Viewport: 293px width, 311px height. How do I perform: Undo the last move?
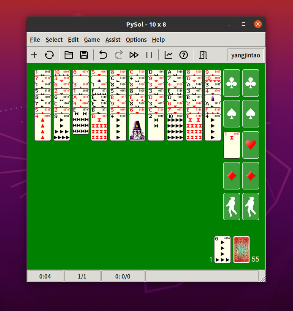coord(103,55)
